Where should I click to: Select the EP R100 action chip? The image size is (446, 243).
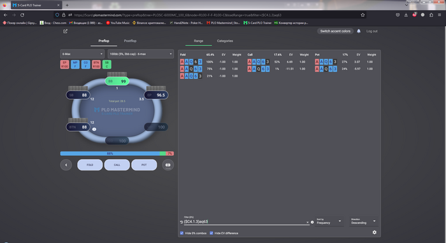coord(64,64)
